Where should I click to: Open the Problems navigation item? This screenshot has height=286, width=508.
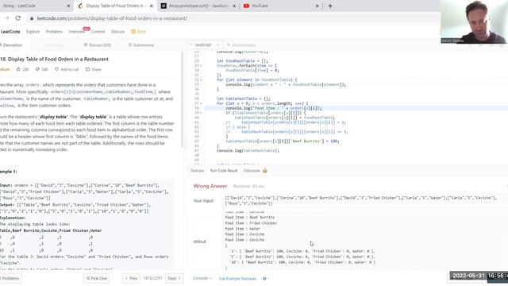(x=54, y=32)
